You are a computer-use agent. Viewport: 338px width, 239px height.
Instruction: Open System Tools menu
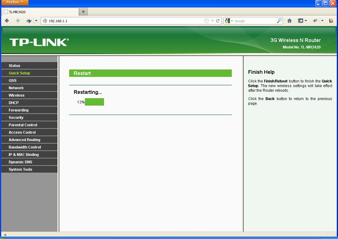(29, 169)
